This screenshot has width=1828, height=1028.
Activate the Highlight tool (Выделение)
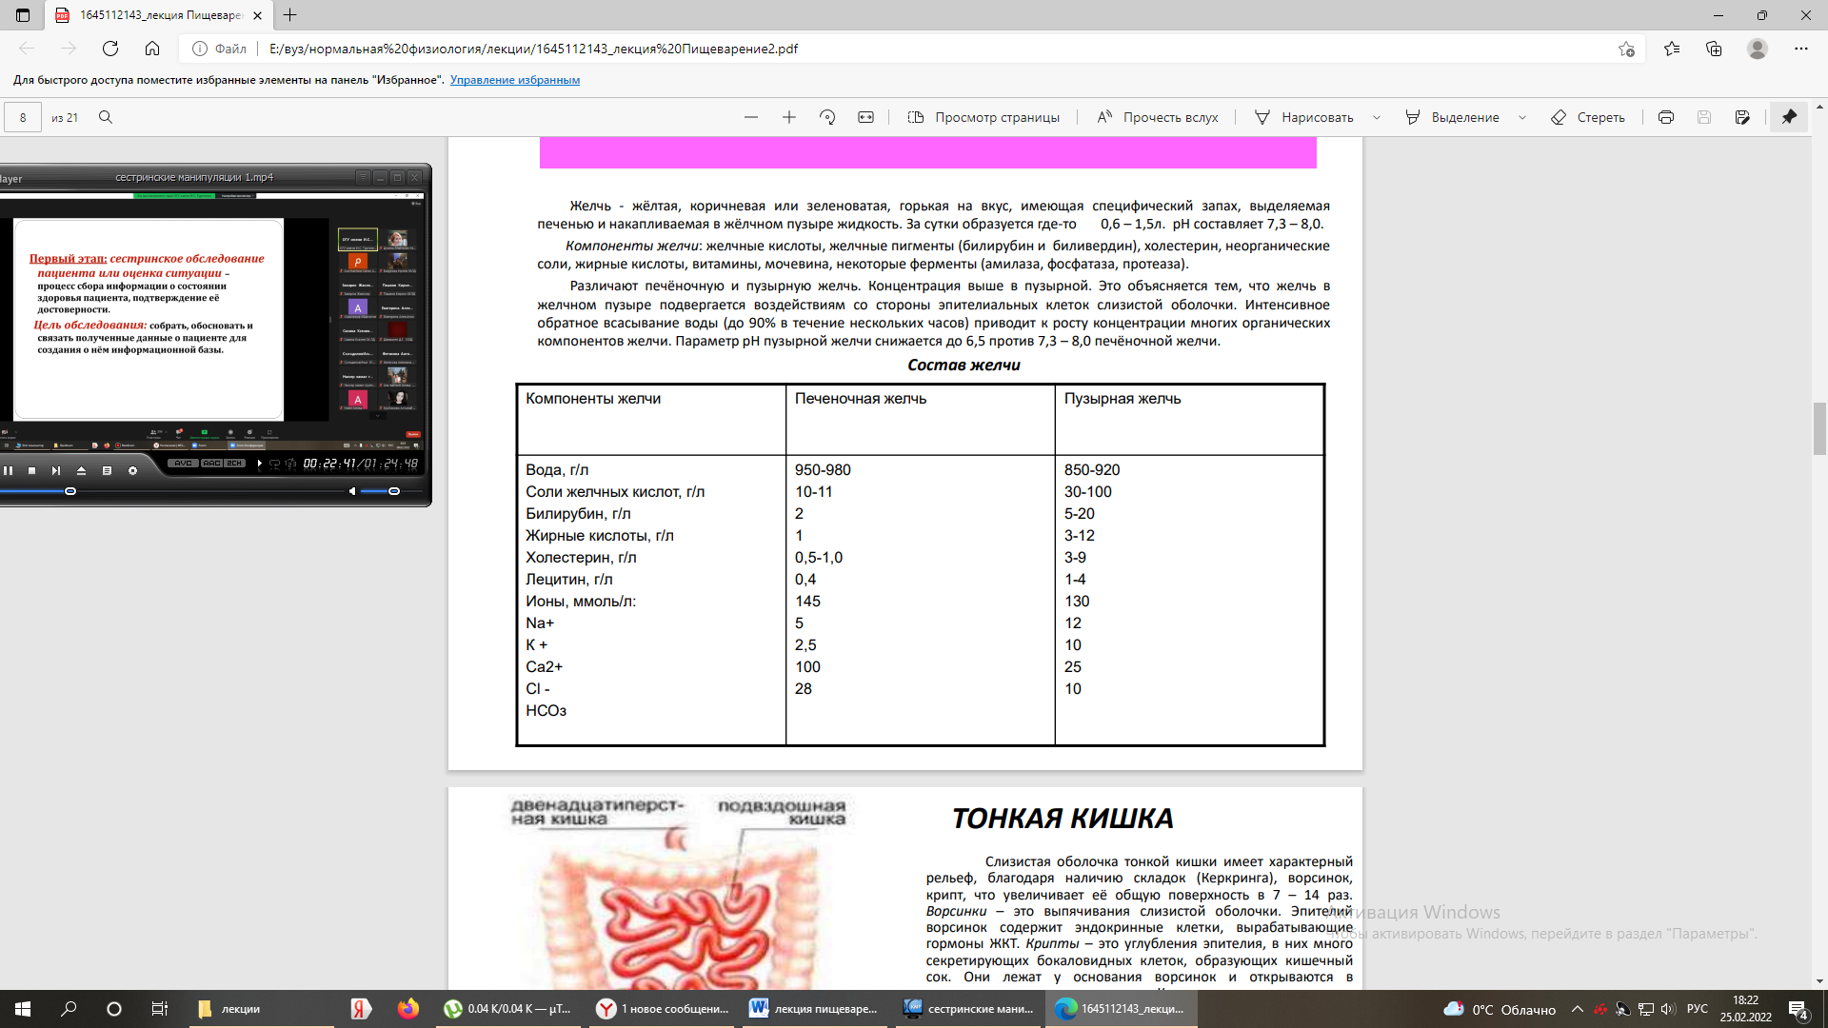pyautogui.click(x=1453, y=117)
